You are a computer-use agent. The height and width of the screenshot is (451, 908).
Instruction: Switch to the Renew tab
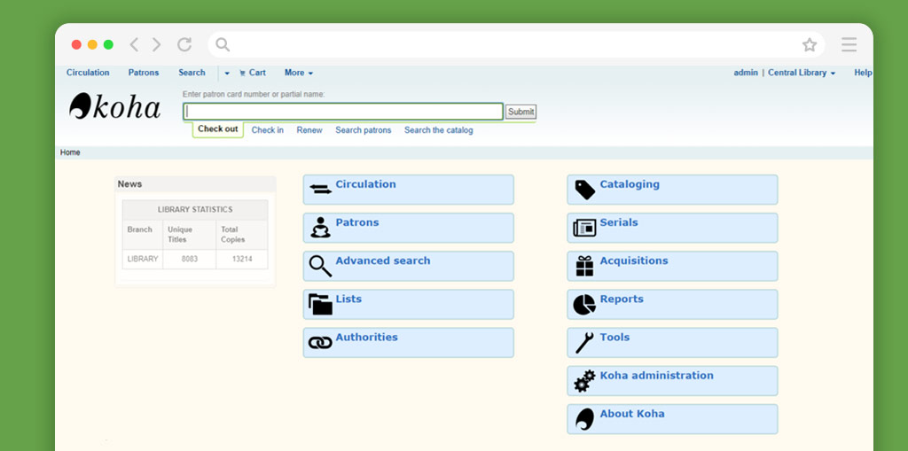309,130
